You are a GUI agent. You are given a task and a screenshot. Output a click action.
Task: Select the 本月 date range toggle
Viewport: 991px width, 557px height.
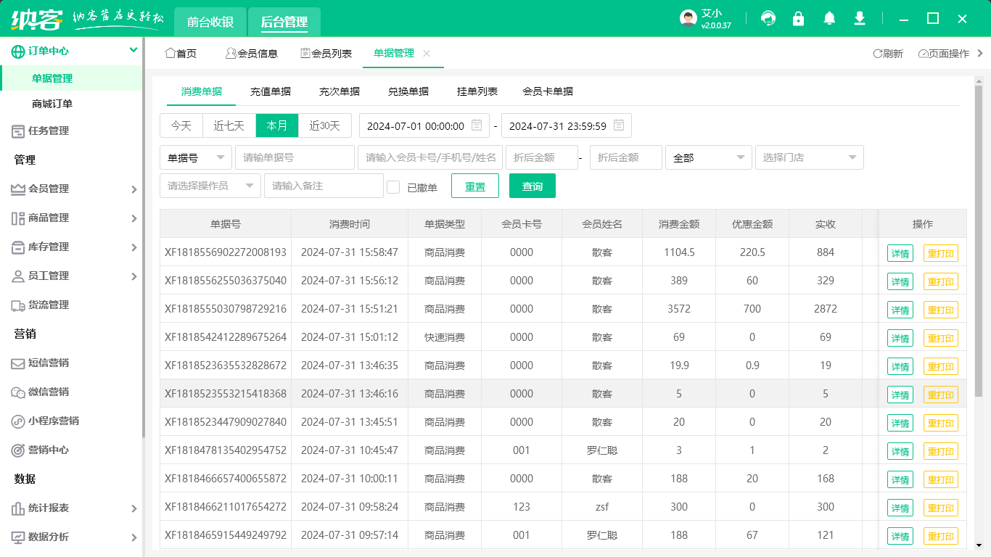click(x=276, y=125)
